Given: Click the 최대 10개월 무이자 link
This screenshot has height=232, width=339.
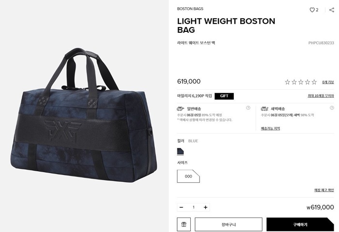Looking at the screenshot, I should coord(321,96).
